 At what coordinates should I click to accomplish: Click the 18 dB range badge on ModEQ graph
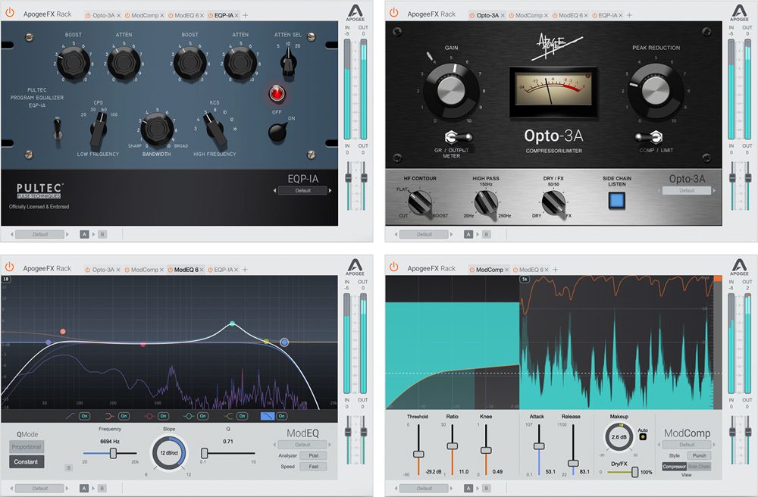[x=7, y=280]
